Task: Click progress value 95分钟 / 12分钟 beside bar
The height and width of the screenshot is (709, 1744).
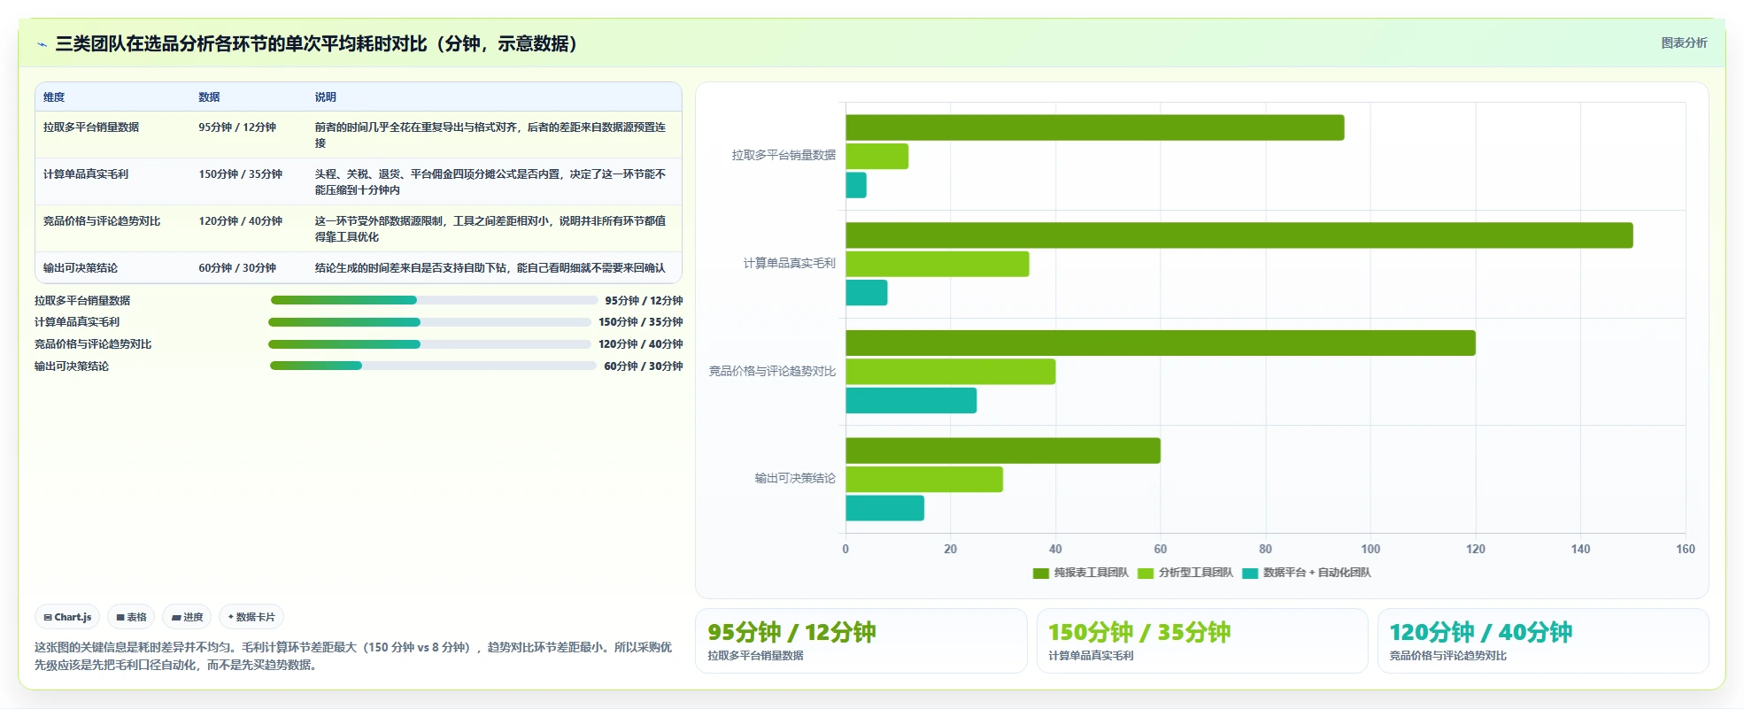Action: tap(644, 301)
